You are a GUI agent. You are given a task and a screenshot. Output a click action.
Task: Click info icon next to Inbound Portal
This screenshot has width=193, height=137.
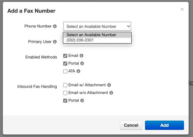click(82, 101)
